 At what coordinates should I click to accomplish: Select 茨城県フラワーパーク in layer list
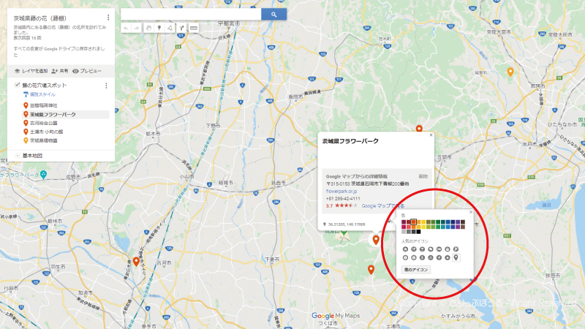coord(65,115)
